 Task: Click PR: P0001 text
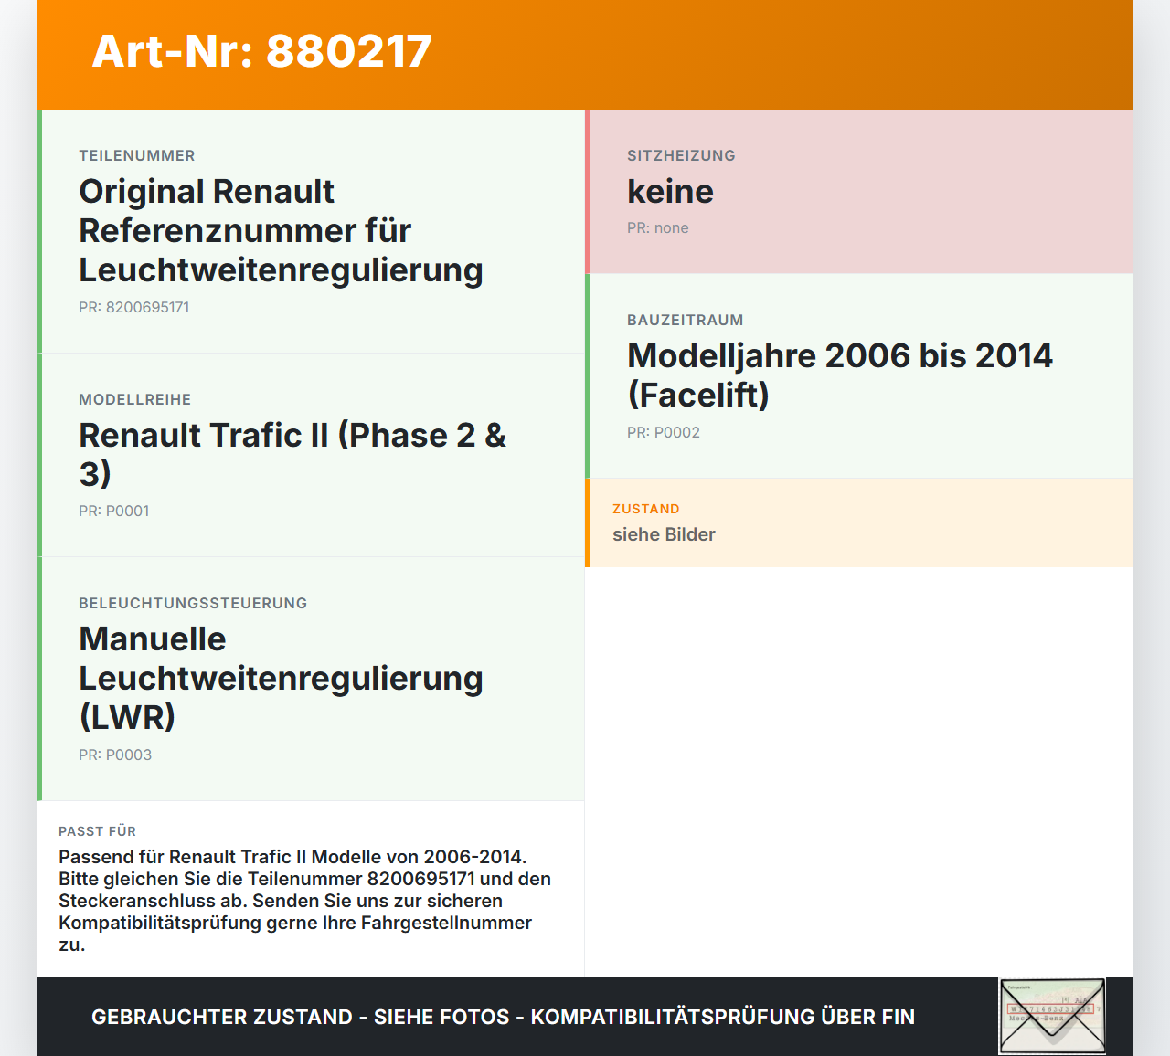pos(114,511)
